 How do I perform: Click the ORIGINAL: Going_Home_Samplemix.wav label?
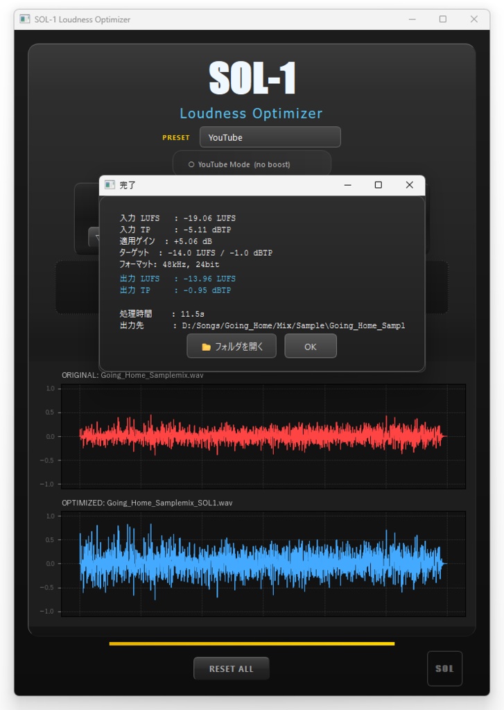[132, 375]
